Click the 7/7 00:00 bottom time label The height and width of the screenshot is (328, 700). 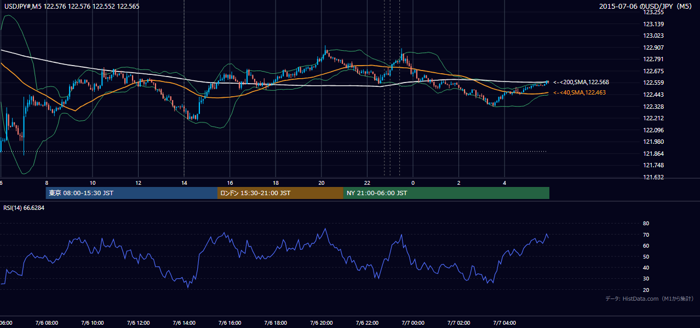coord(413,323)
